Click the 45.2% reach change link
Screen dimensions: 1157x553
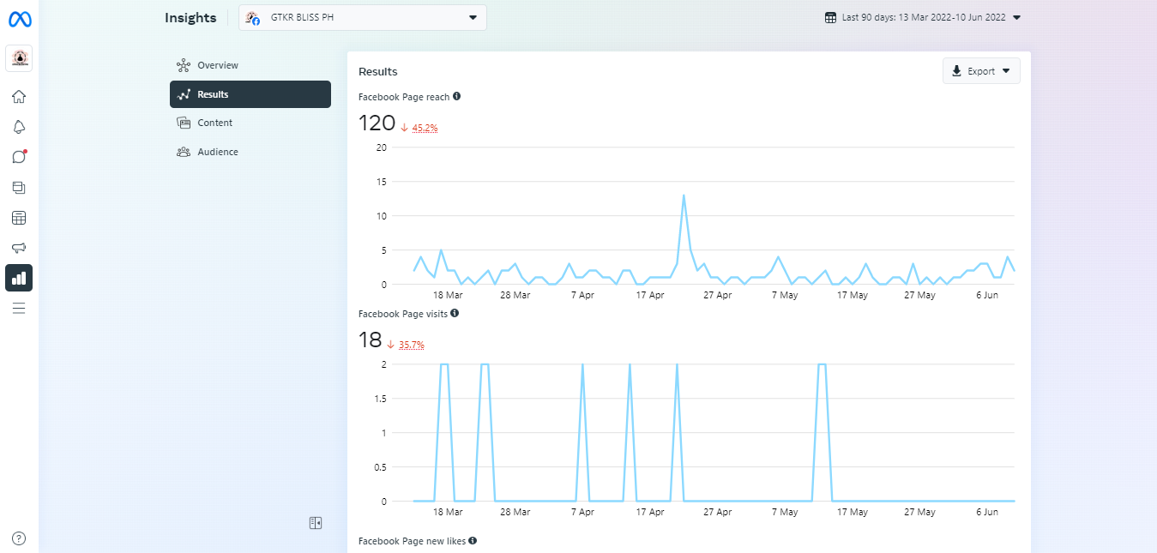tap(425, 129)
